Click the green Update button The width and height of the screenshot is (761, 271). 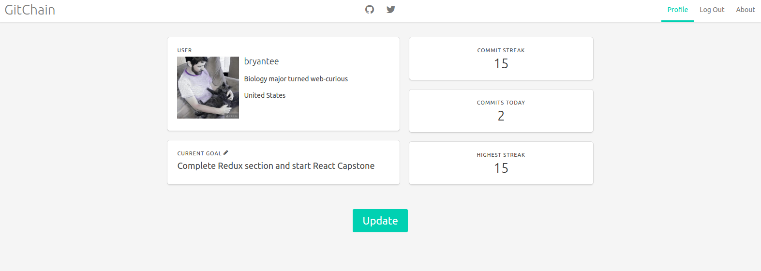coord(380,221)
